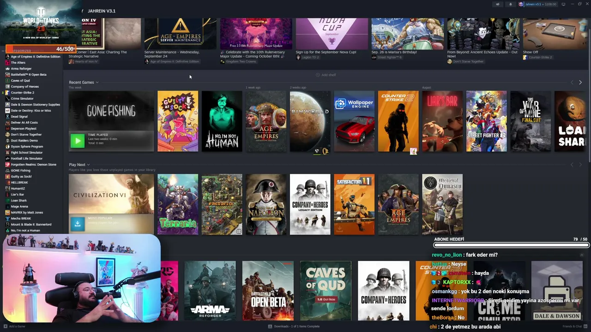Screen dimensions: 591x332
Task: Go to previous page of Recent Games
Action: [572, 82]
